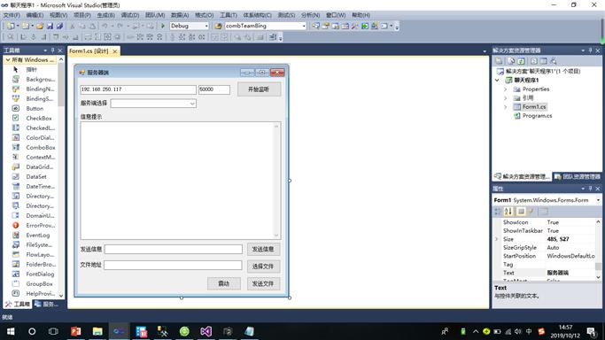This screenshot has width=605, height=340.
Task: Expand the Properties folder in solution tree
Action: [x=506, y=89]
